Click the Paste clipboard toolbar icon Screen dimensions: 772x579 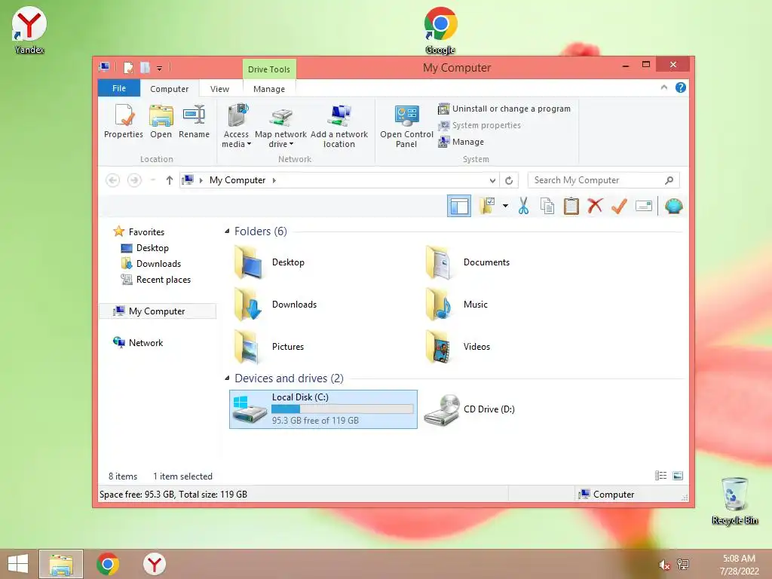coord(571,207)
